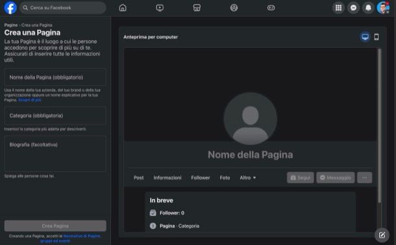Switch to desktop preview icon

pos(365,37)
